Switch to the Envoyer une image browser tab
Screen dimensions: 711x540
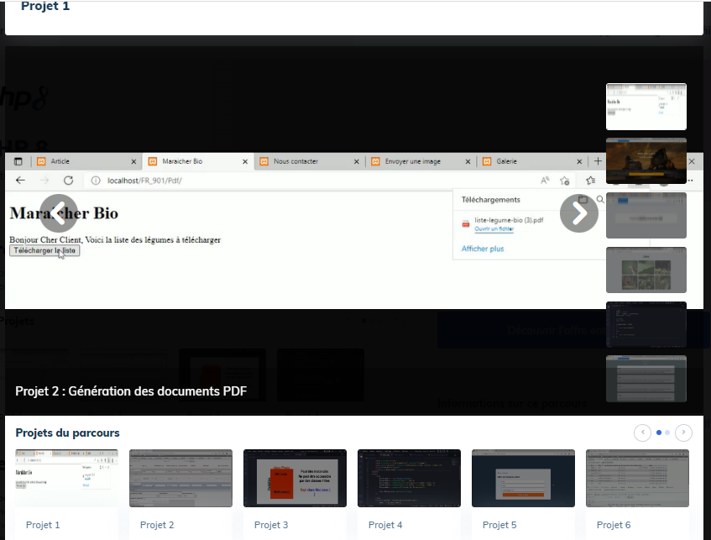420,161
